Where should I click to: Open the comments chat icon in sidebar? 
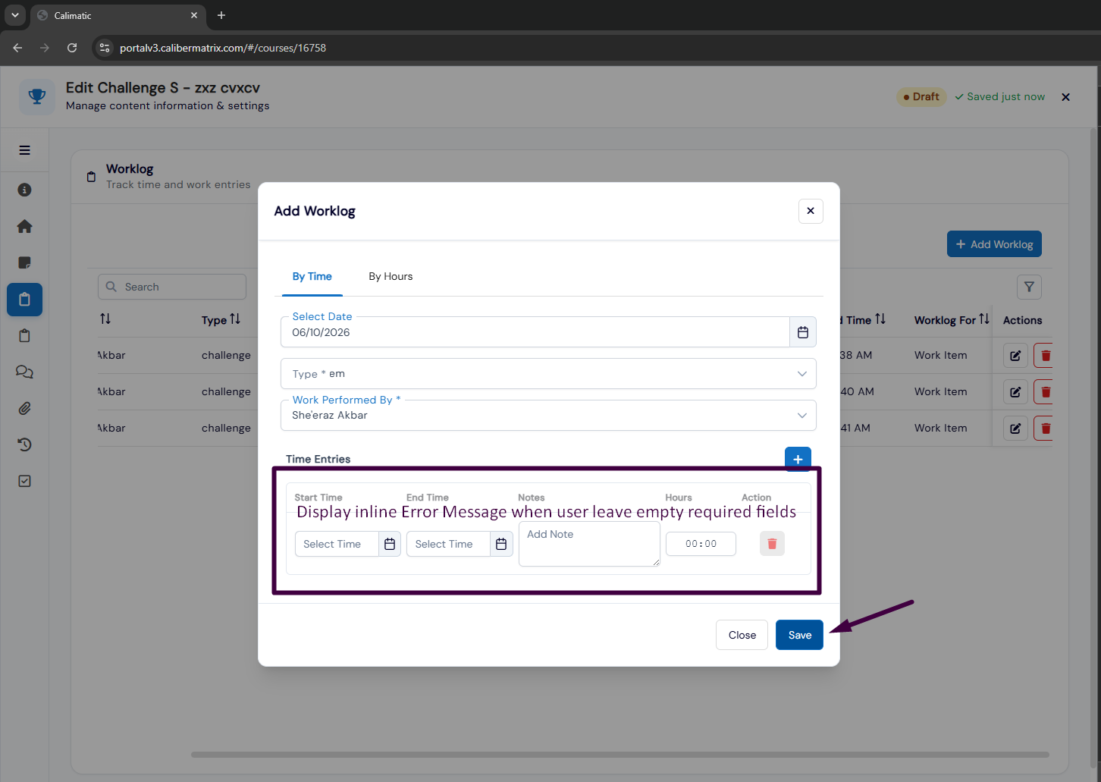click(24, 372)
